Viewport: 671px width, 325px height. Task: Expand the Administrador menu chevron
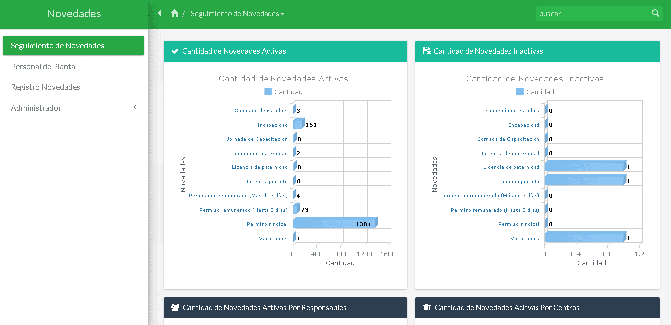(x=135, y=108)
